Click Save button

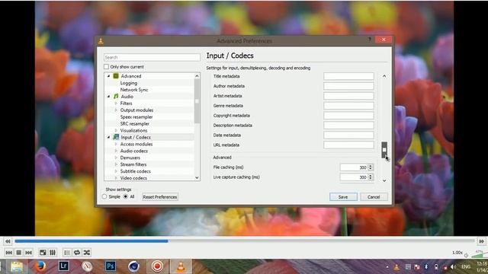click(x=343, y=197)
